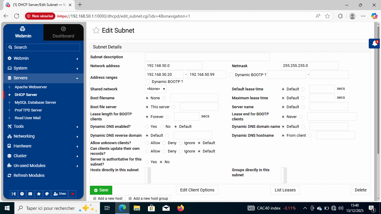Toggle the night mode icon in sidebar footer

click(22, 194)
